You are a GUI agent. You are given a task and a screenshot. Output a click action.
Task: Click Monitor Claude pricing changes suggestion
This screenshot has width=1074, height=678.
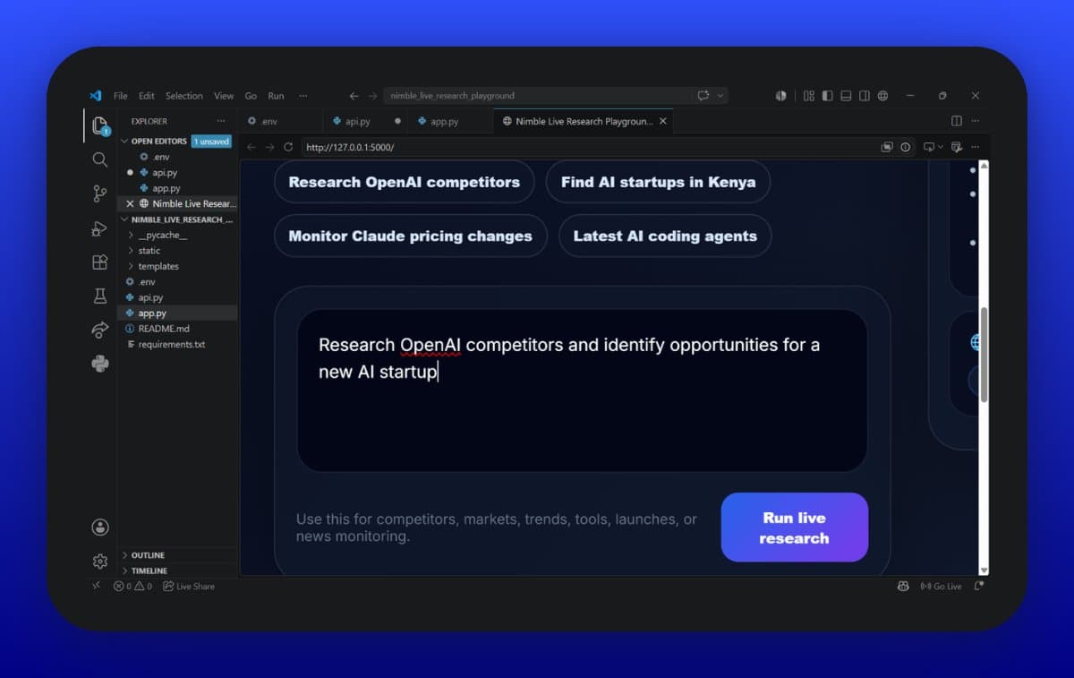[410, 236]
